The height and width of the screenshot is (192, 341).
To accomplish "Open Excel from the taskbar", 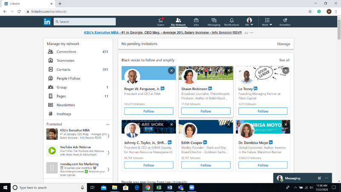I will (x=159, y=187).
